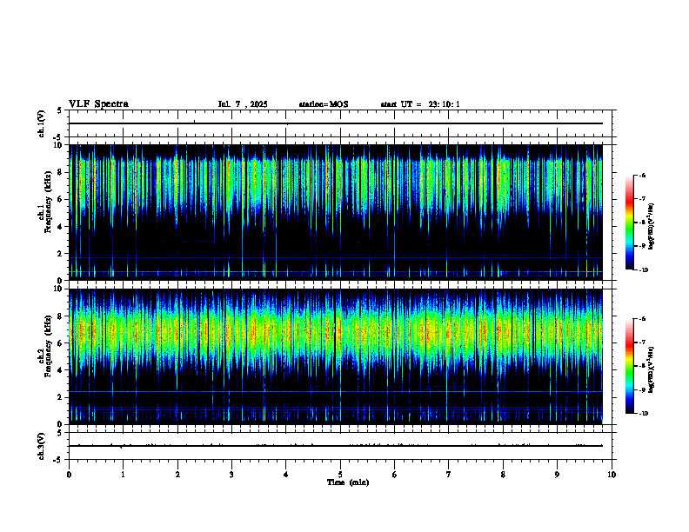Select the "start UT = 23:10:1" header text

click(x=420, y=104)
